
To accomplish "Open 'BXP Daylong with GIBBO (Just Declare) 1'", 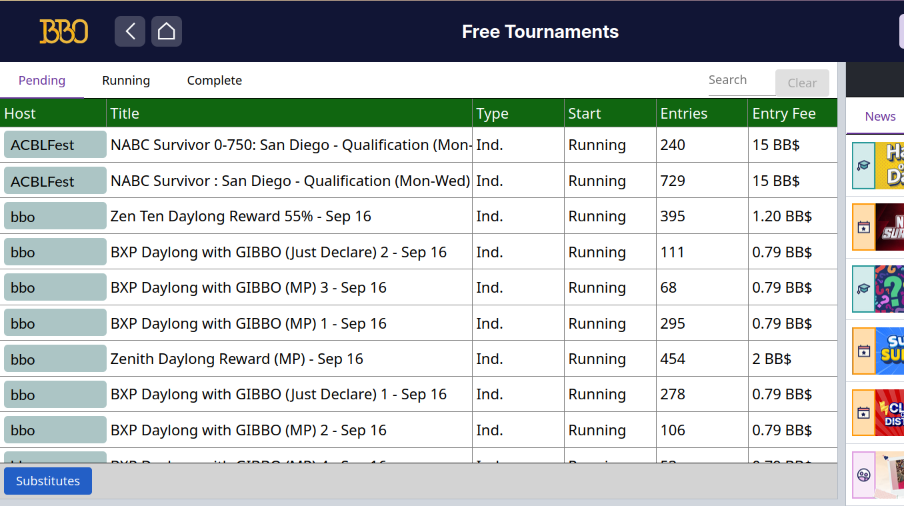I will (279, 395).
